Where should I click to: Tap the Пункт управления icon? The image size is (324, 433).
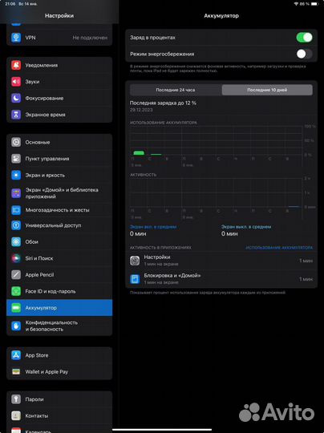click(x=16, y=159)
